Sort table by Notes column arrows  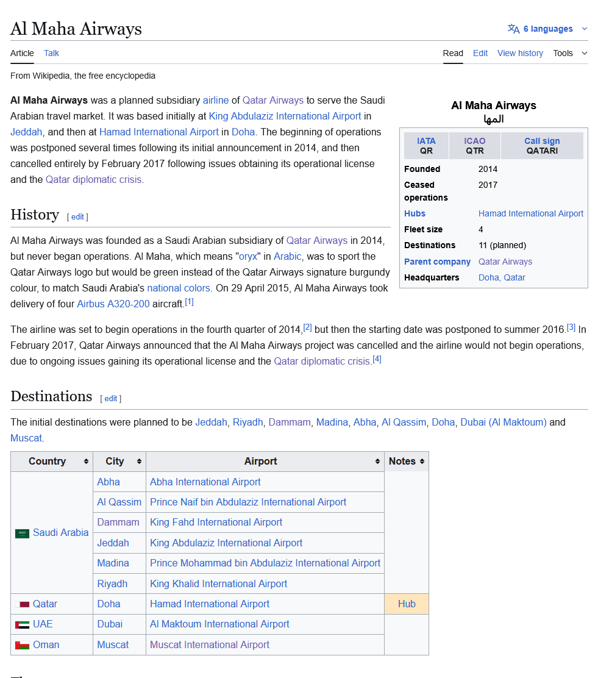pyautogui.click(x=422, y=462)
